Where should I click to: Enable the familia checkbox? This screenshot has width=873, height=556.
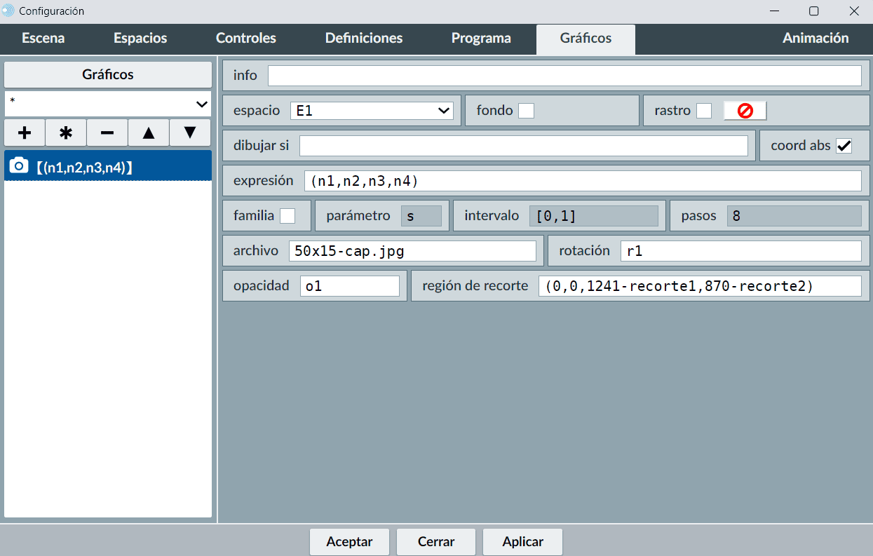tap(287, 216)
